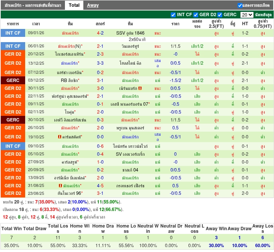Click the 4-5 score on 31/08/25
Image resolution: width=274 pixels, height=252 pixels.
[100, 186]
